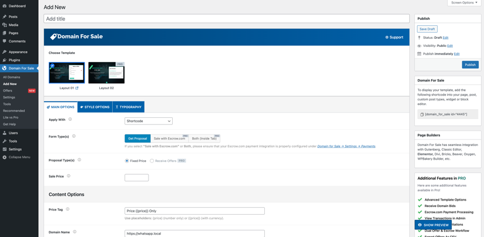Select the Layout 02 PRO template thumbnail
Image resolution: width=484 pixels, height=237 pixels.
(106, 73)
